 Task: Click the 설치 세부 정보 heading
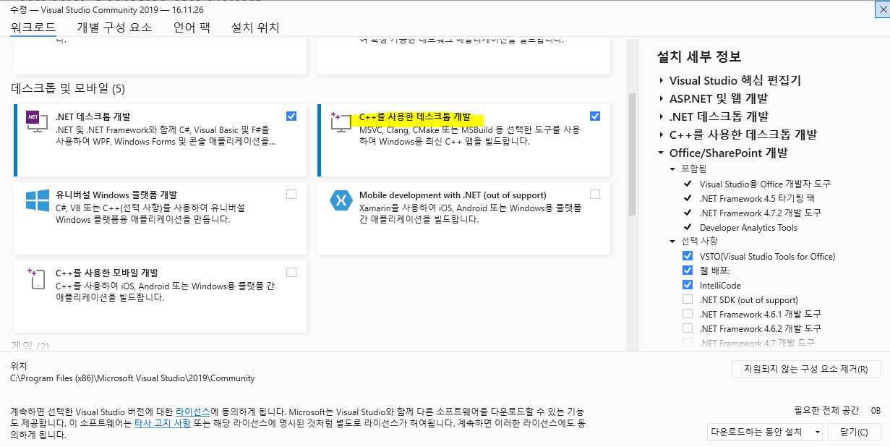click(699, 57)
